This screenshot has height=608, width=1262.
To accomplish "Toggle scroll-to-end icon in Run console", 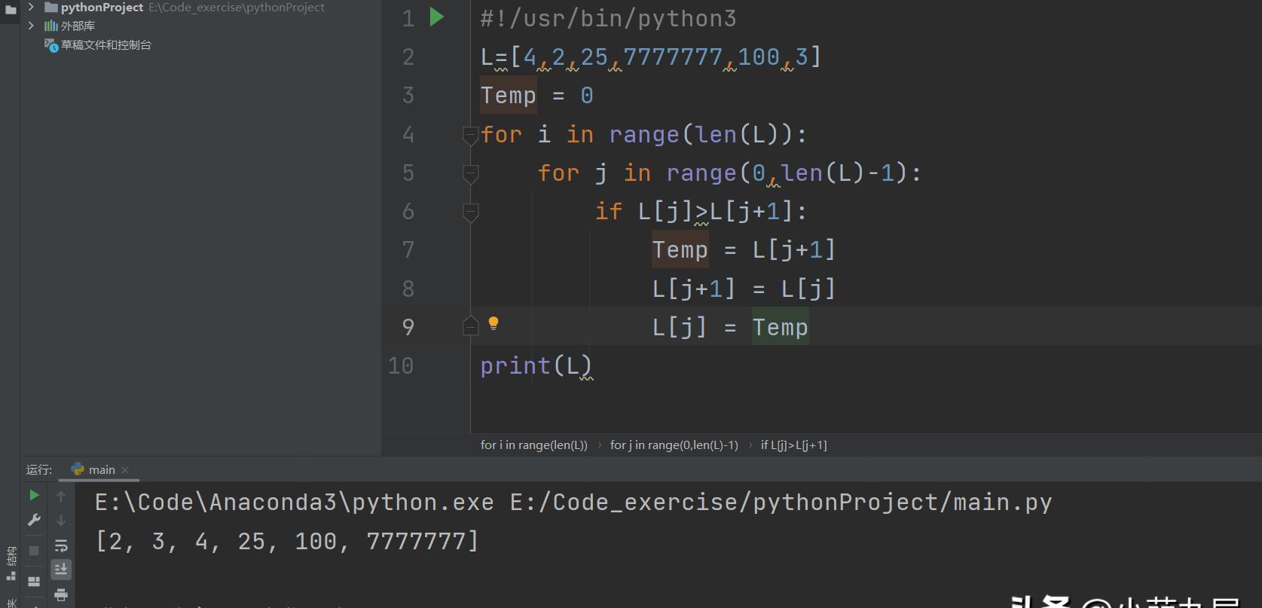I will point(61,570).
